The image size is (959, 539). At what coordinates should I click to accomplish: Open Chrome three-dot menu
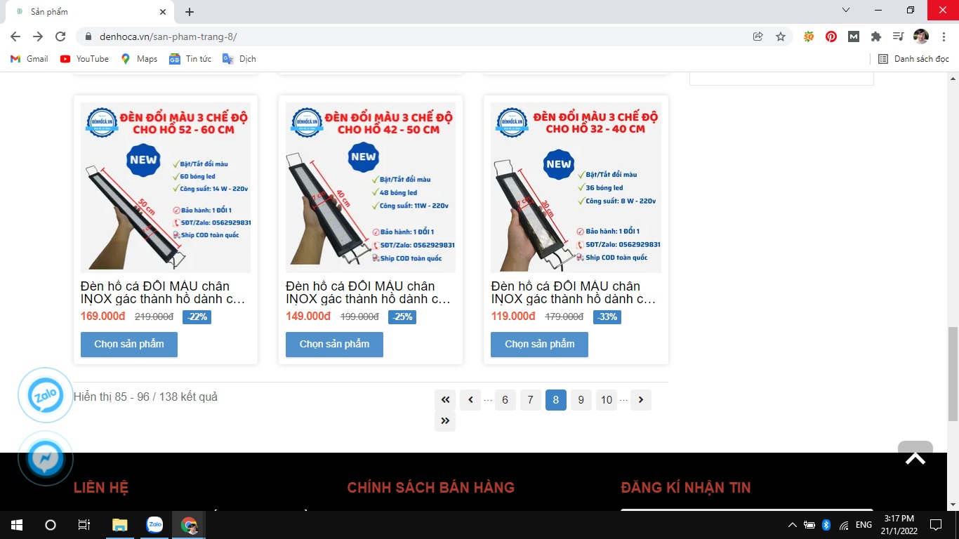point(944,36)
